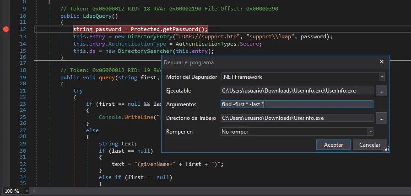This screenshot has width=411, height=196.
Task: Toggle the breakpoint on line 12
Action: (6, 29)
